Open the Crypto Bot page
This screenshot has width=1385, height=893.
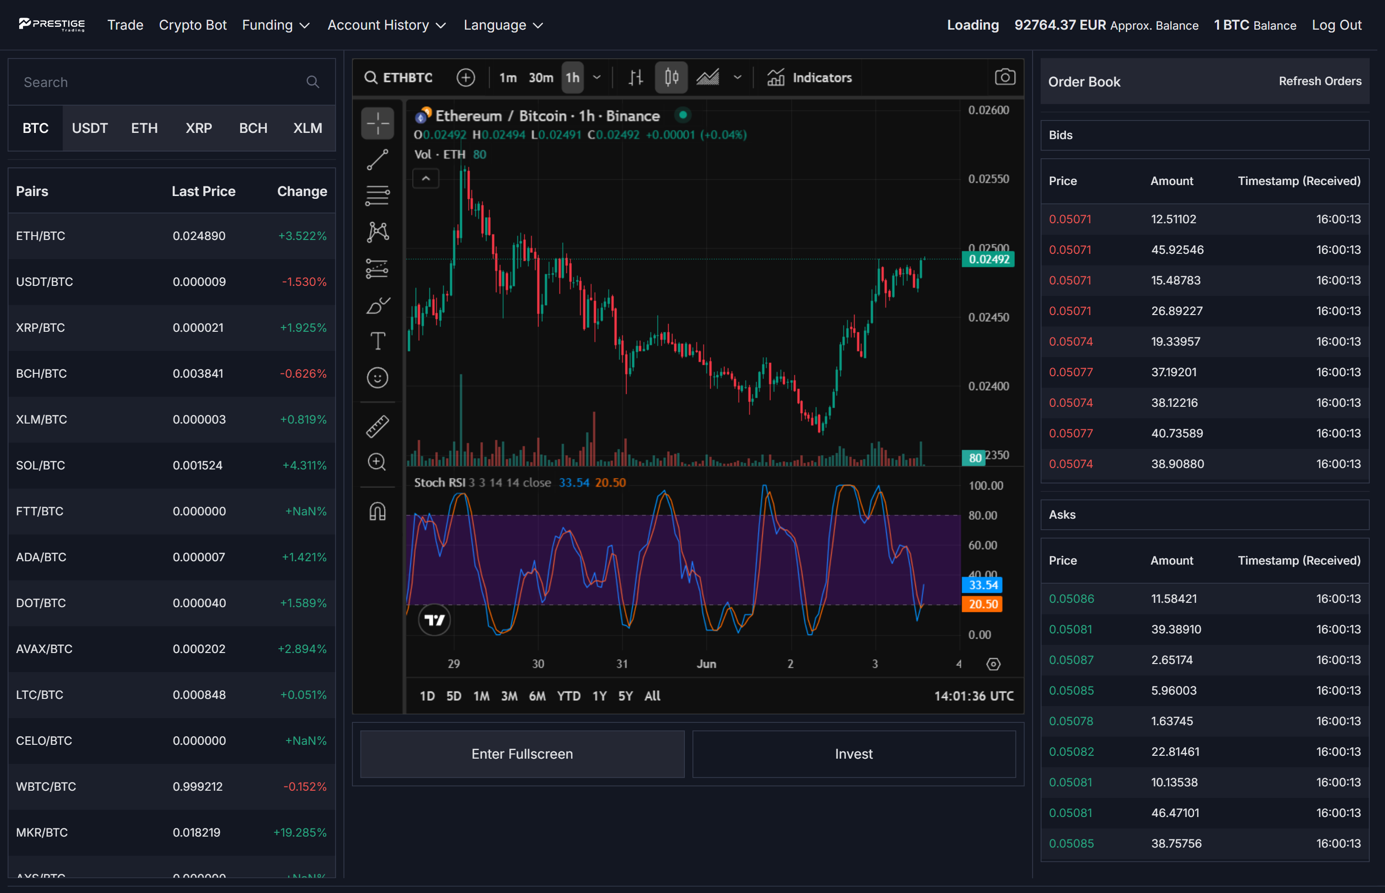tap(193, 25)
